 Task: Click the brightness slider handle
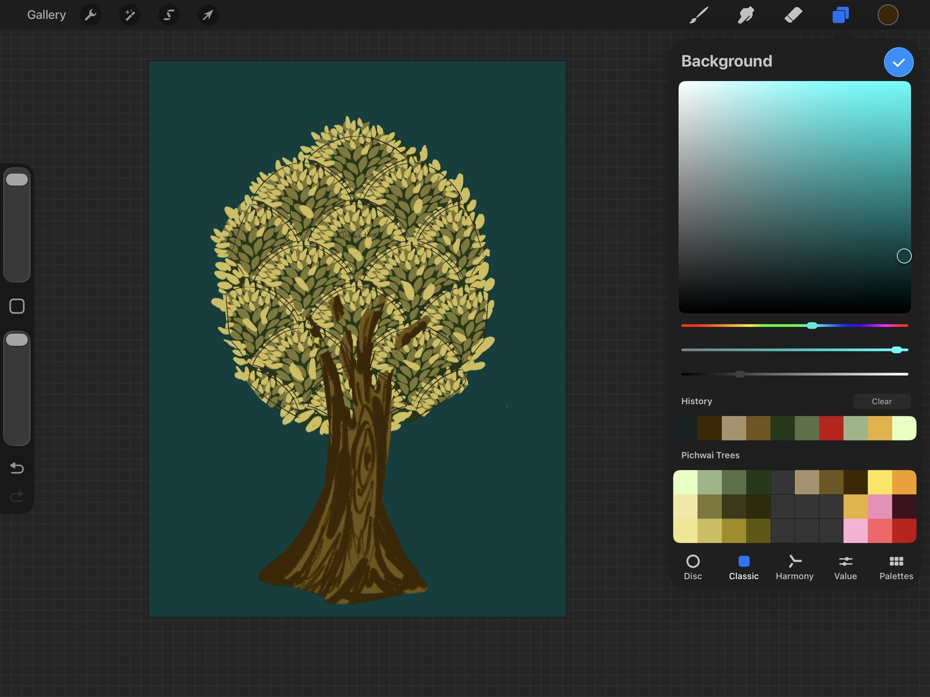tap(740, 374)
